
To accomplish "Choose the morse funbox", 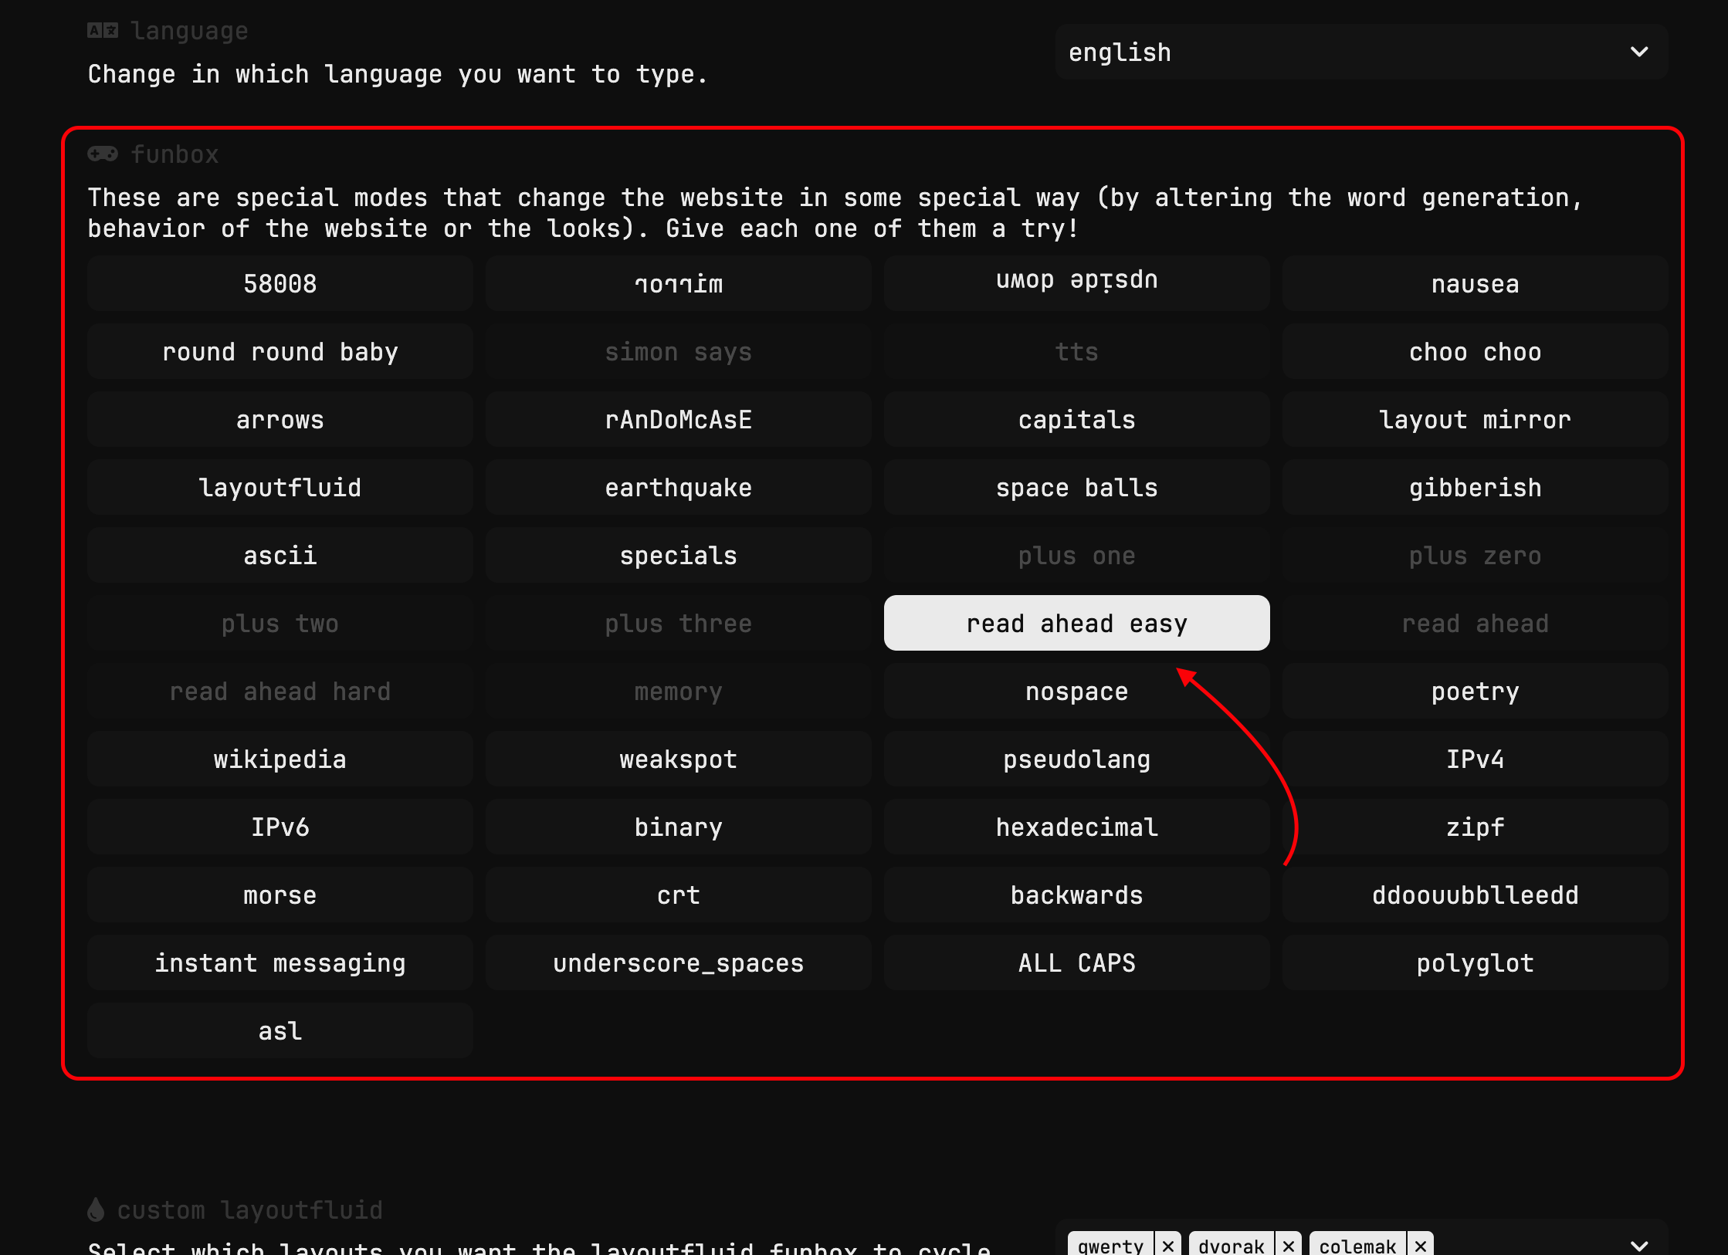I will click(280, 895).
